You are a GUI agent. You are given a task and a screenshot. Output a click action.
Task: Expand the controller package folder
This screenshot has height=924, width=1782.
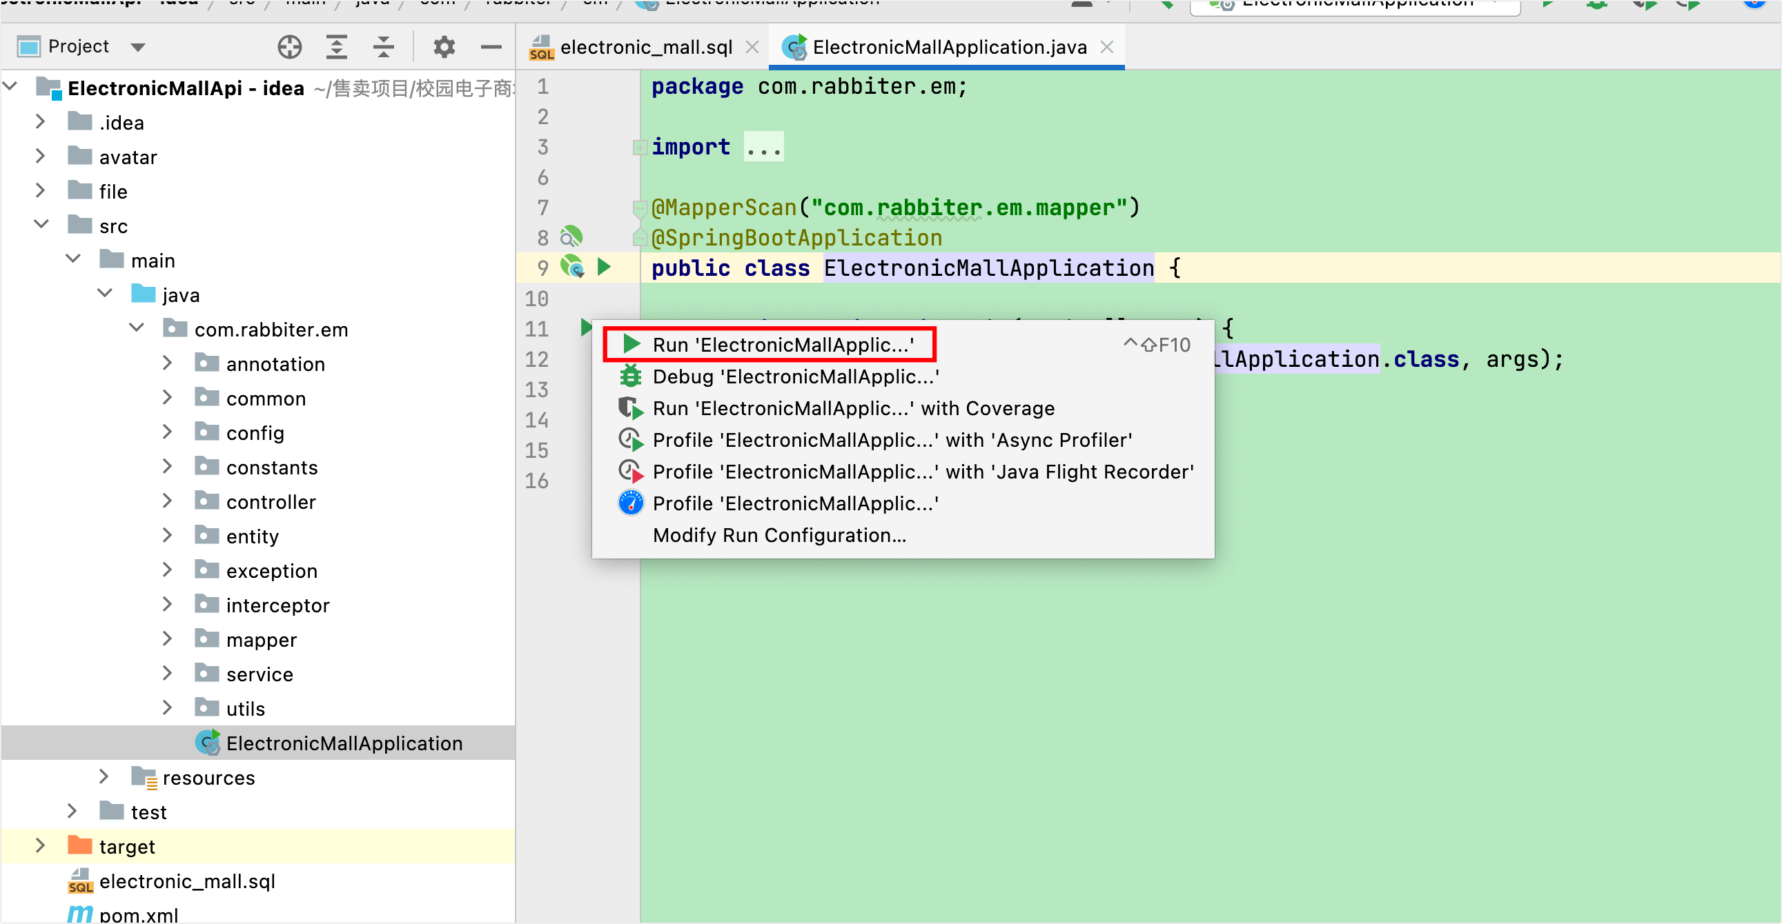point(168,501)
